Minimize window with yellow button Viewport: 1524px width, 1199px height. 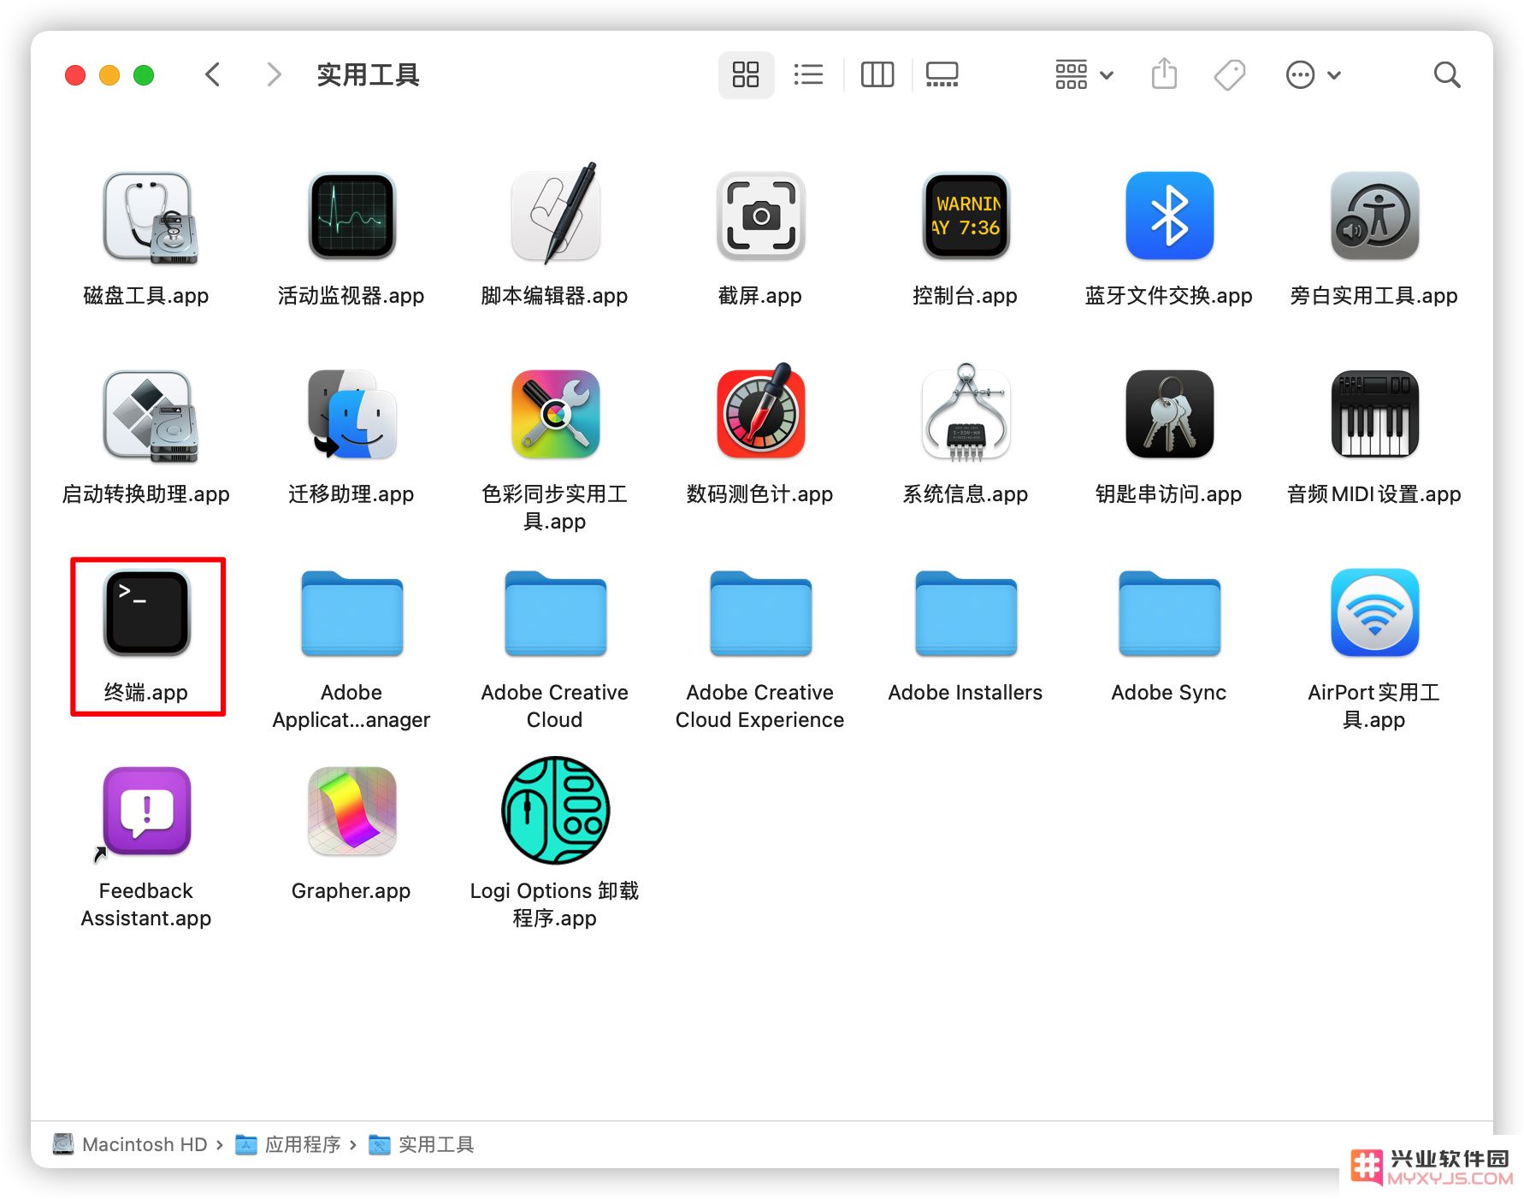[109, 75]
